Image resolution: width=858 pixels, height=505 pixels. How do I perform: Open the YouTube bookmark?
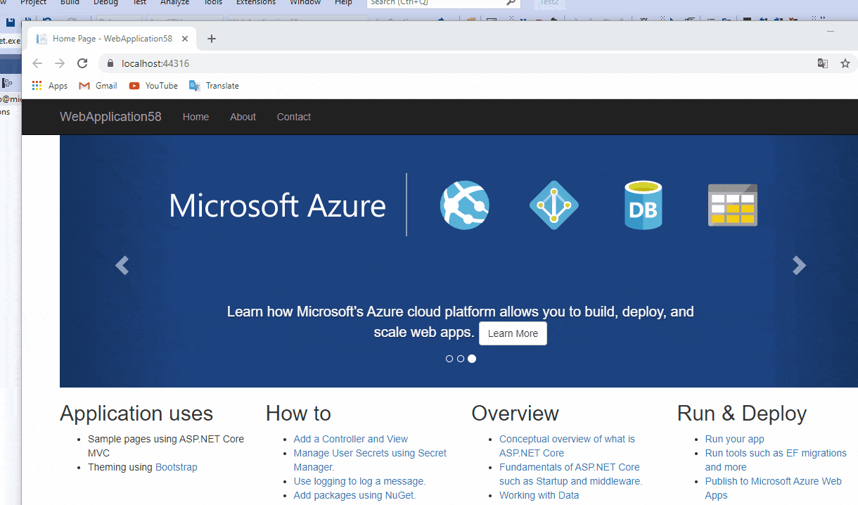153,86
